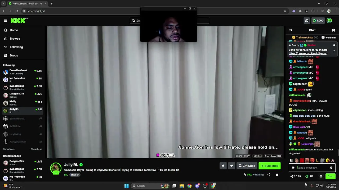Click the chat identity badge icon
The height and width of the screenshot is (190, 339).
pyautogui.click(x=293, y=168)
